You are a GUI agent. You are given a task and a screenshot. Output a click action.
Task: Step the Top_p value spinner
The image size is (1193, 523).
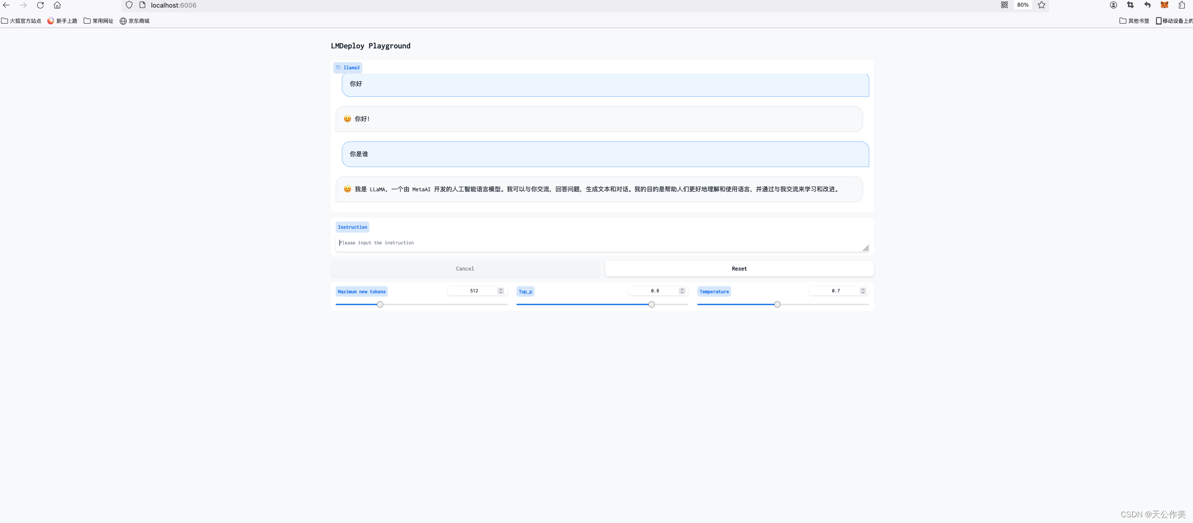coord(682,291)
